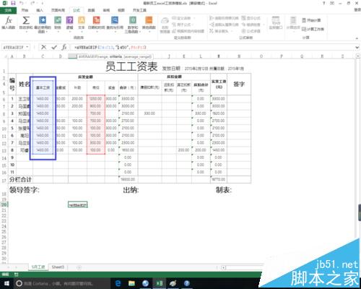Click Ribbon Display Options in the title bar
Screen dimensions: 361x289
[332, 3]
